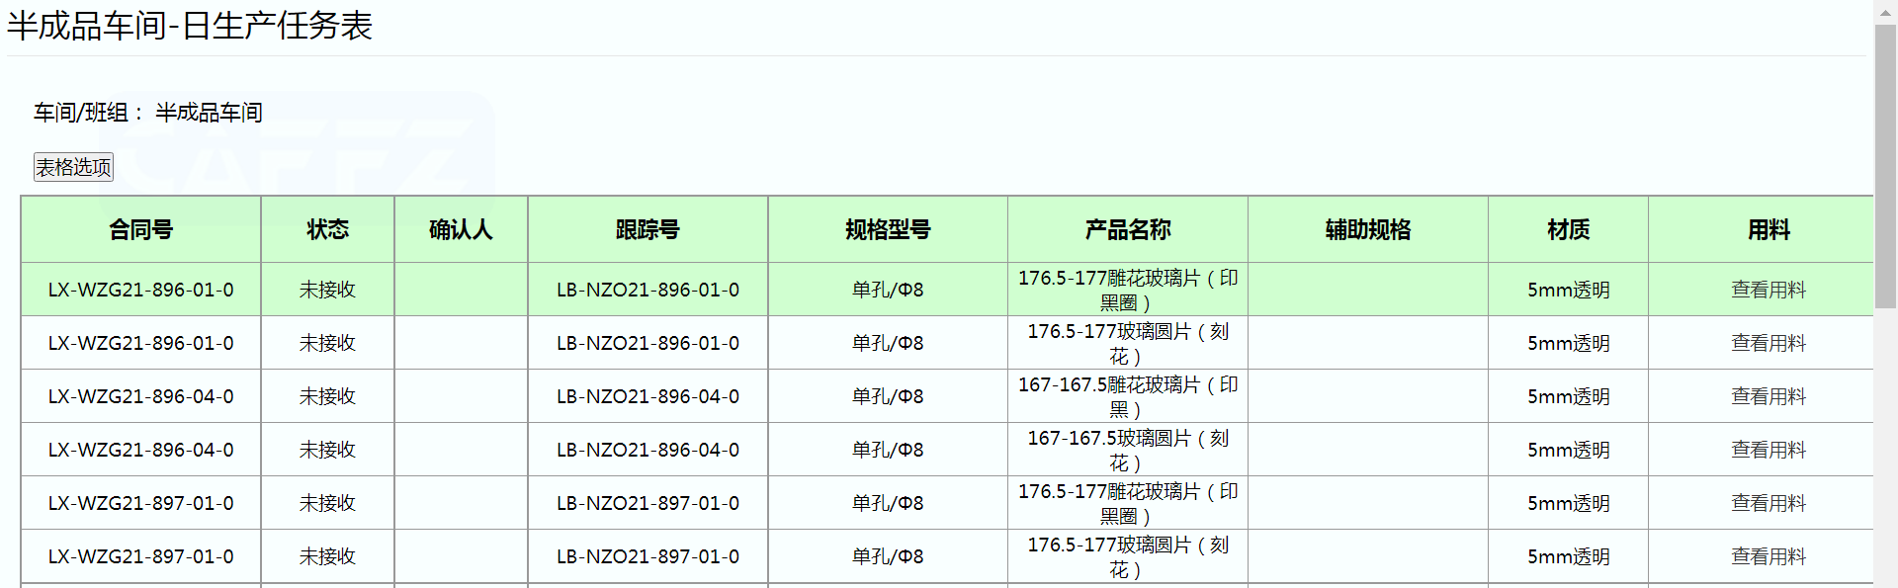Click the 辅助规格 column header

pyautogui.click(x=1367, y=229)
